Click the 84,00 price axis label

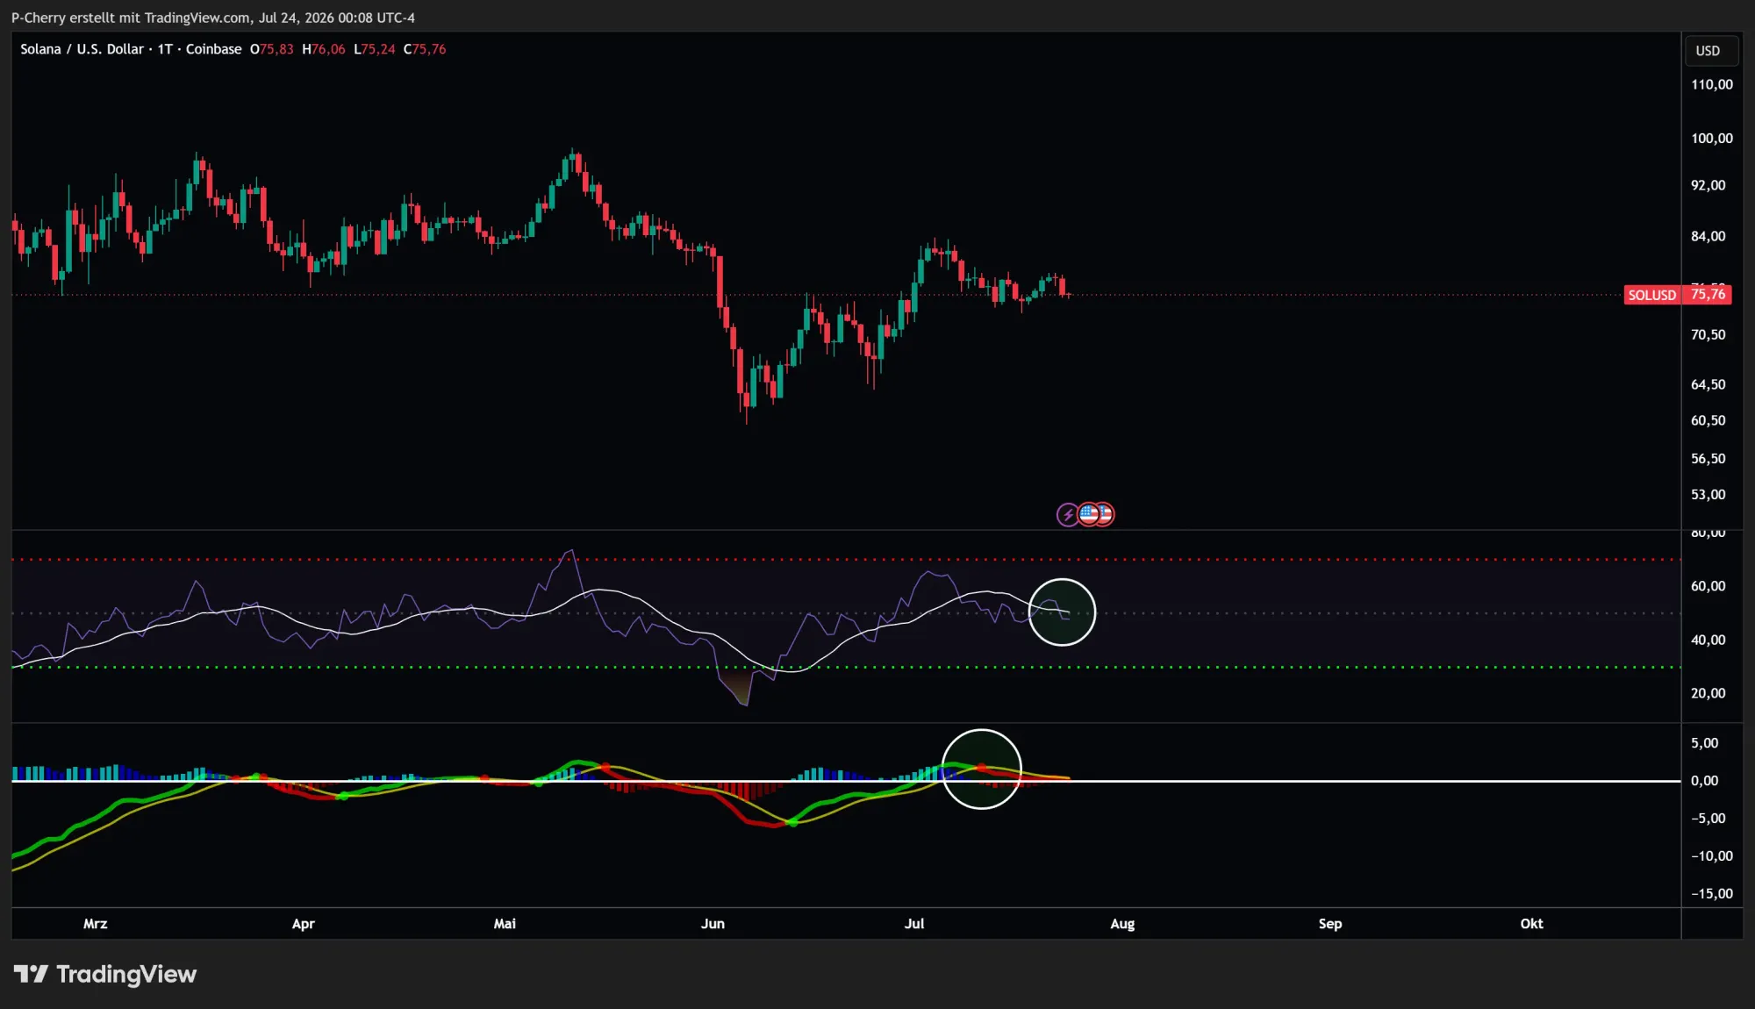(x=1708, y=236)
